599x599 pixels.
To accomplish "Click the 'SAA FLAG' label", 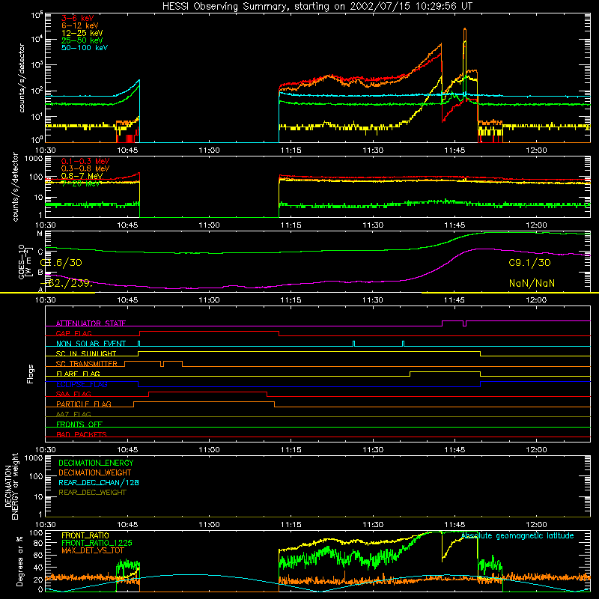I will 73,395.
